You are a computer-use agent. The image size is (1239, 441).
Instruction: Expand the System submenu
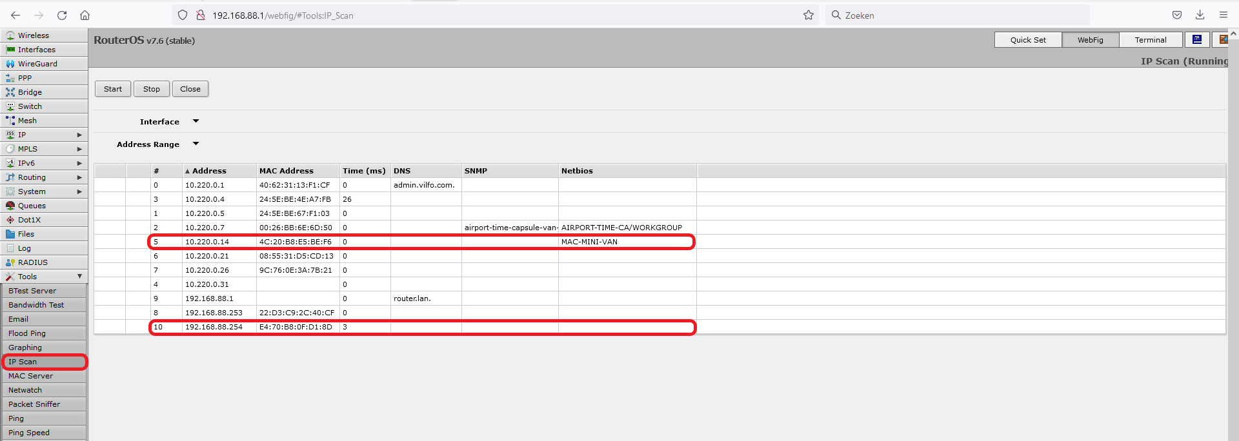pyautogui.click(x=79, y=191)
